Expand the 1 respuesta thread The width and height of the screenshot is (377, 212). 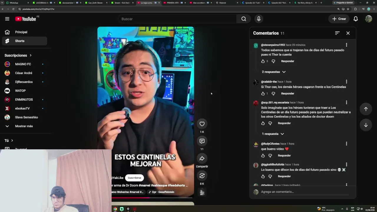[x=273, y=134]
